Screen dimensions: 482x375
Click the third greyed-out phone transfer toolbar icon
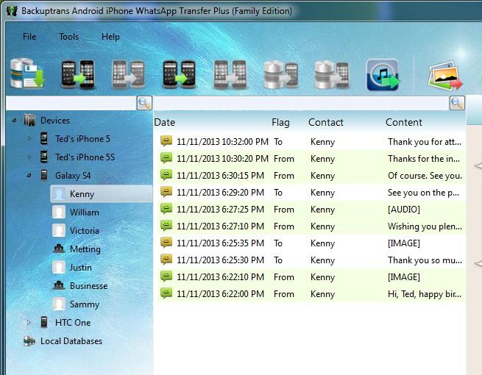click(x=129, y=74)
